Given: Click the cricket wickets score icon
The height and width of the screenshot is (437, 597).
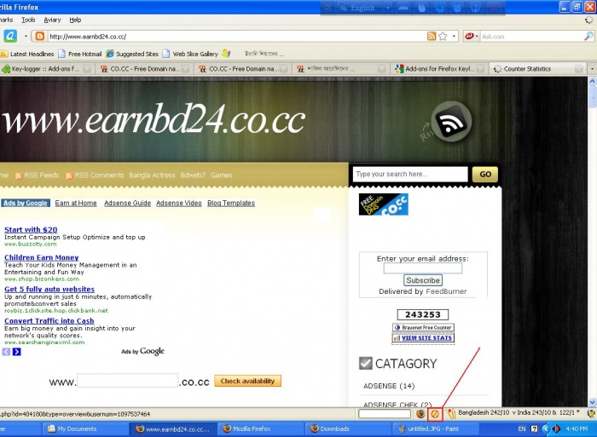Looking at the screenshot, I should 451,413.
